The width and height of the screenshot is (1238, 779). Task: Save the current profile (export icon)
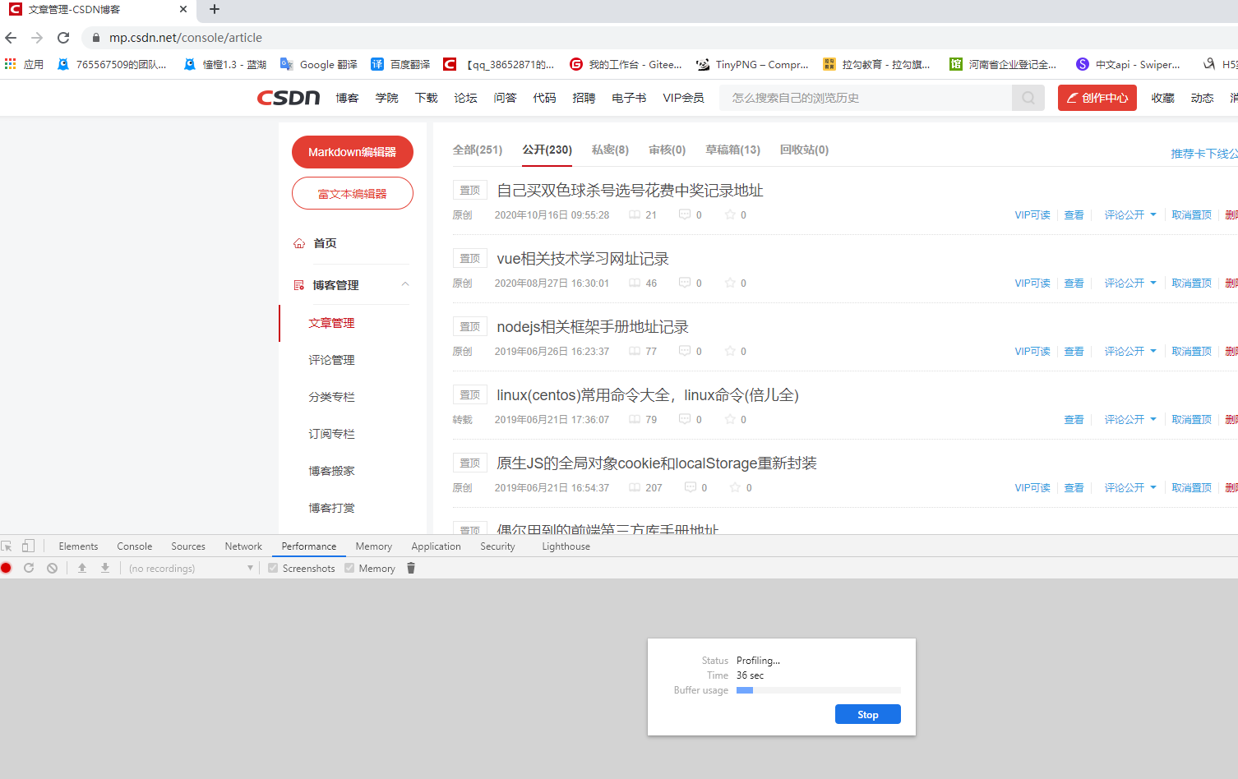click(104, 568)
